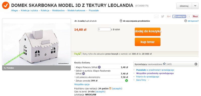Add the item to the cart with 'dodaj do koszyka'

click(x=147, y=32)
